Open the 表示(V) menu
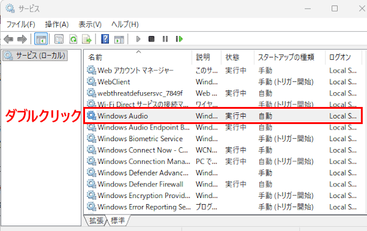Screen dimensions: 367x231 click(90, 24)
